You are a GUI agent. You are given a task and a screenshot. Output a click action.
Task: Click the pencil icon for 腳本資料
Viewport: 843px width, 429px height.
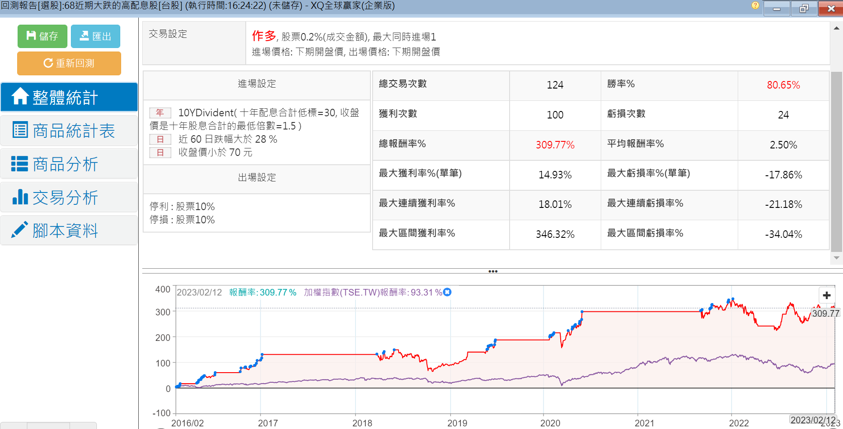[x=20, y=230]
